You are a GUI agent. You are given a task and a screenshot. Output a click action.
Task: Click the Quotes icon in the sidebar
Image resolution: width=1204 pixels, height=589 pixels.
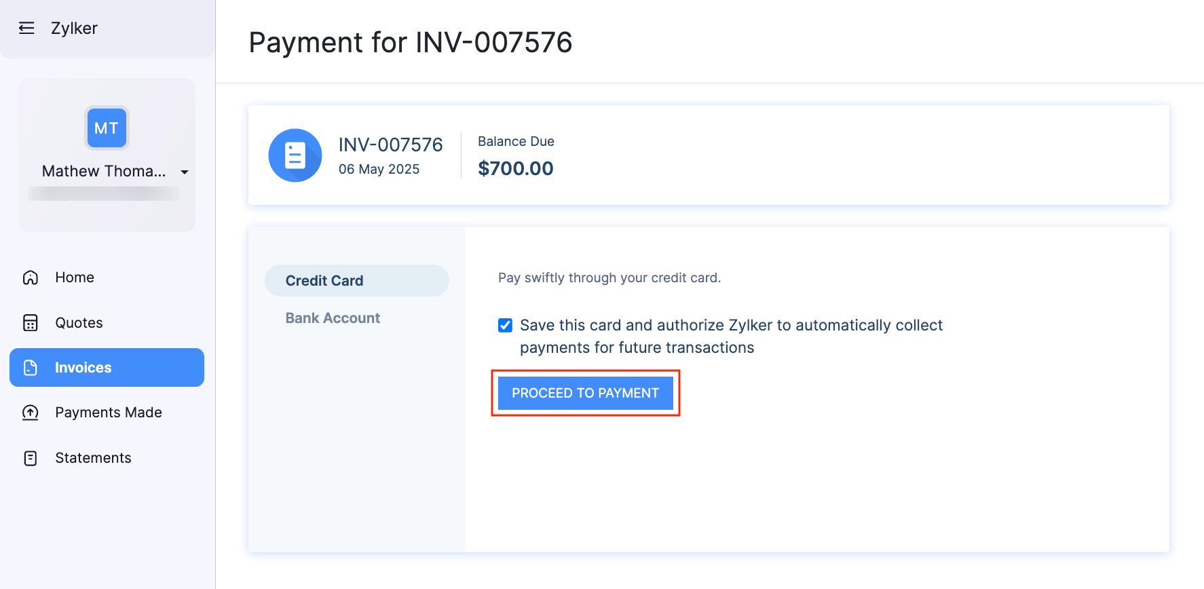(30, 322)
